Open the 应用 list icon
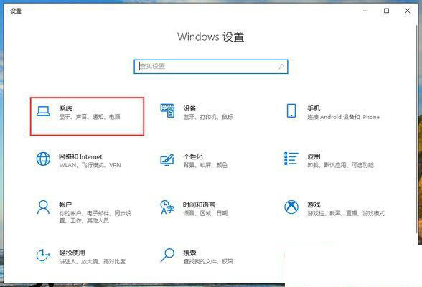The width and height of the screenshot is (422, 287). (x=291, y=159)
